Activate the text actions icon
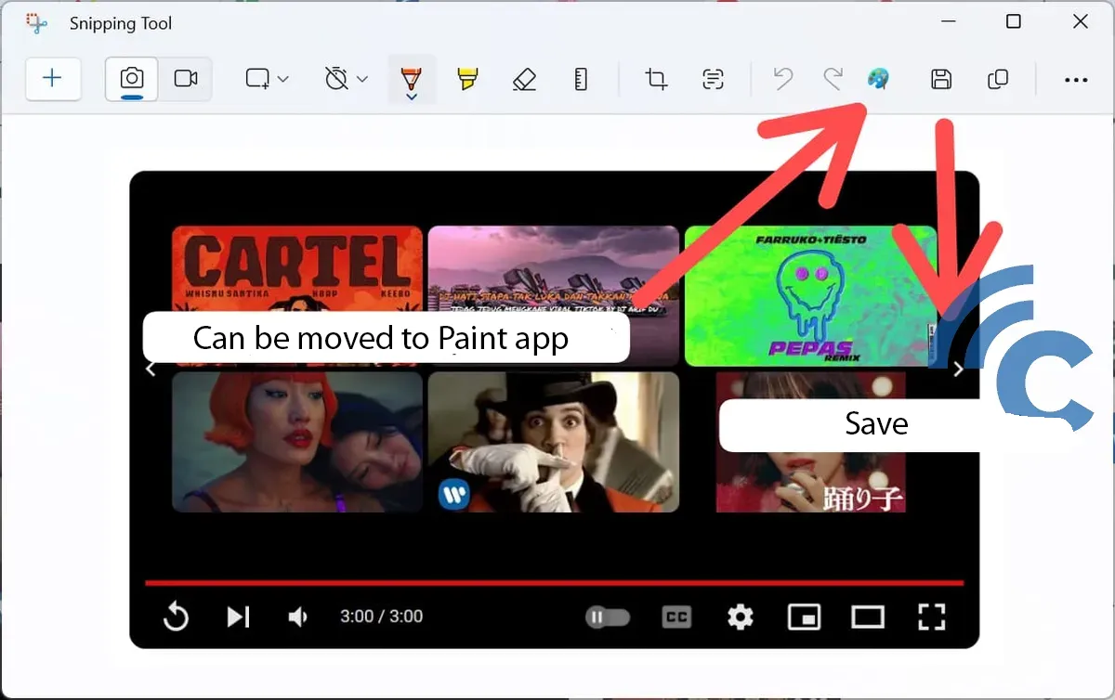The image size is (1115, 700). click(713, 79)
